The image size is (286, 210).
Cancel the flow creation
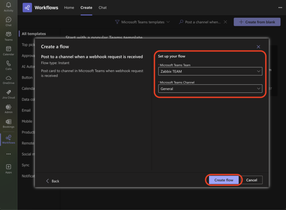click(252, 180)
